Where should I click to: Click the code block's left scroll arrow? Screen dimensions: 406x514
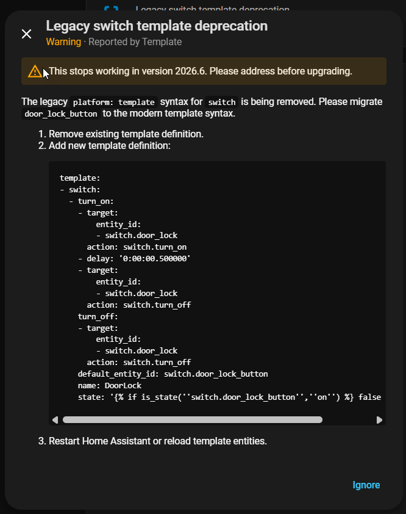click(55, 420)
